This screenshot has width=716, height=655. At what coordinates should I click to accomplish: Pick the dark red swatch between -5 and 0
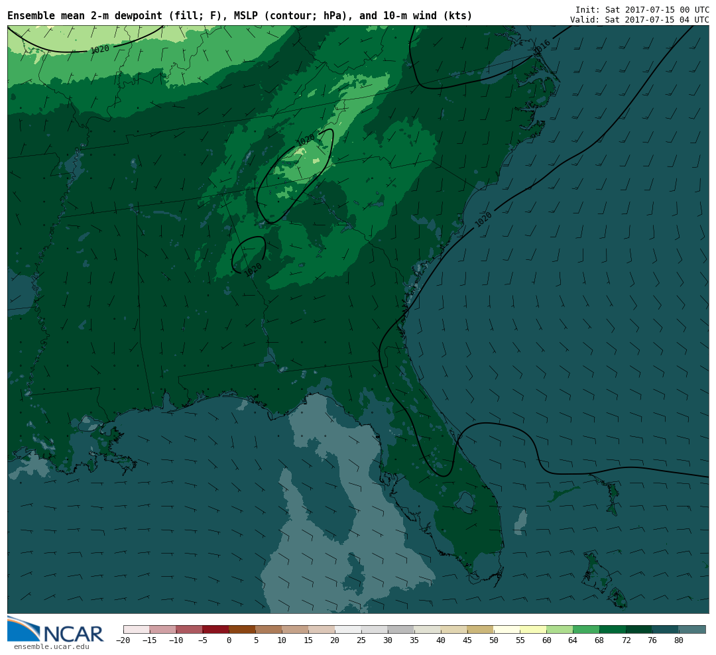(x=216, y=629)
